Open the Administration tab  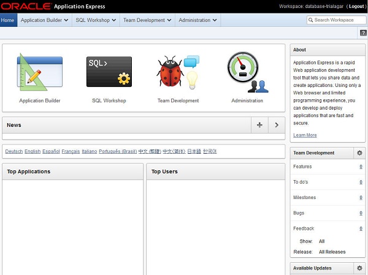(197, 20)
